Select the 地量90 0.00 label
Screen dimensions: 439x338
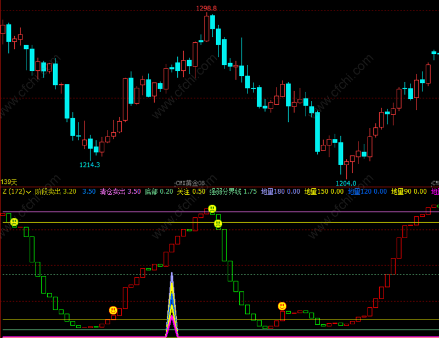[x=409, y=191]
